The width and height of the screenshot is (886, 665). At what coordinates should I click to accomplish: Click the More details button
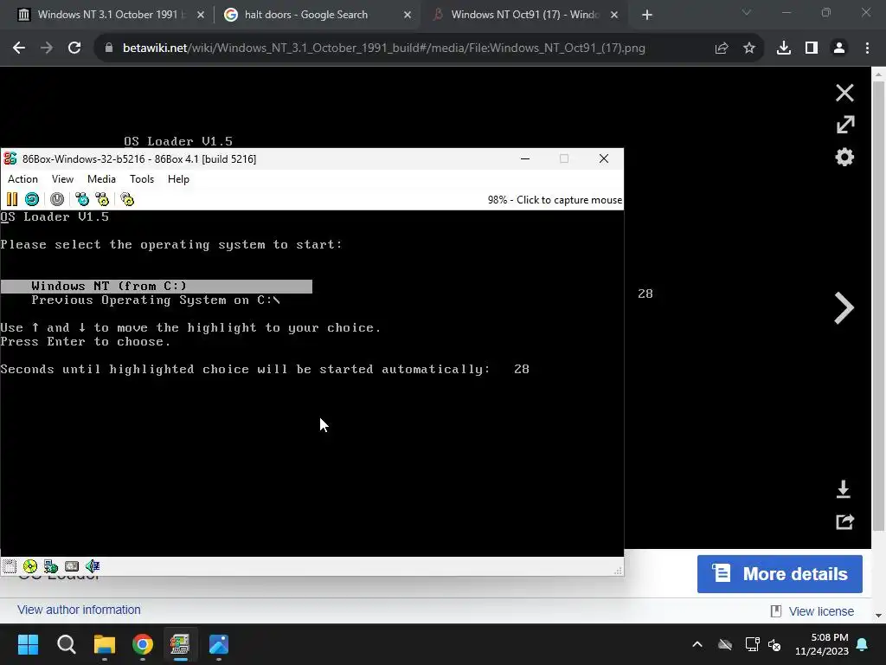[x=780, y=574]
